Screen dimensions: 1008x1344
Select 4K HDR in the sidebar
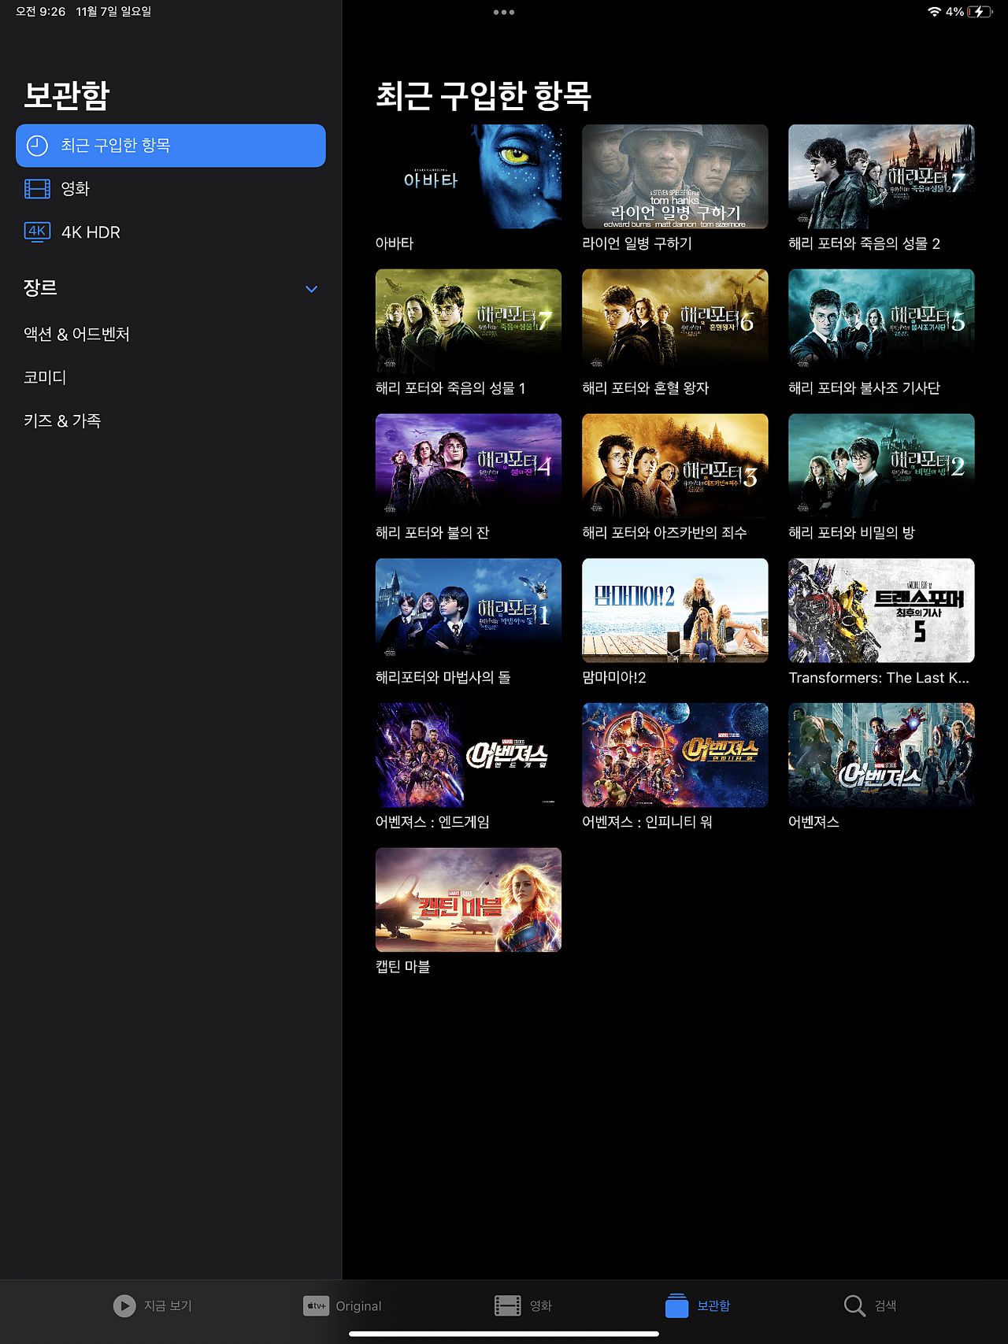coord(171,232)
